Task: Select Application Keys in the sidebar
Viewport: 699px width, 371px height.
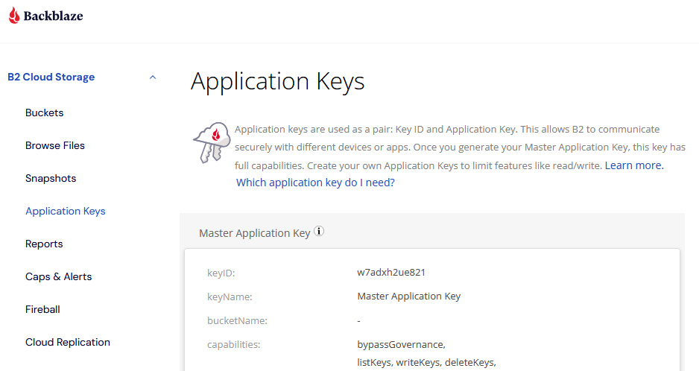Action: click(66, 212)
